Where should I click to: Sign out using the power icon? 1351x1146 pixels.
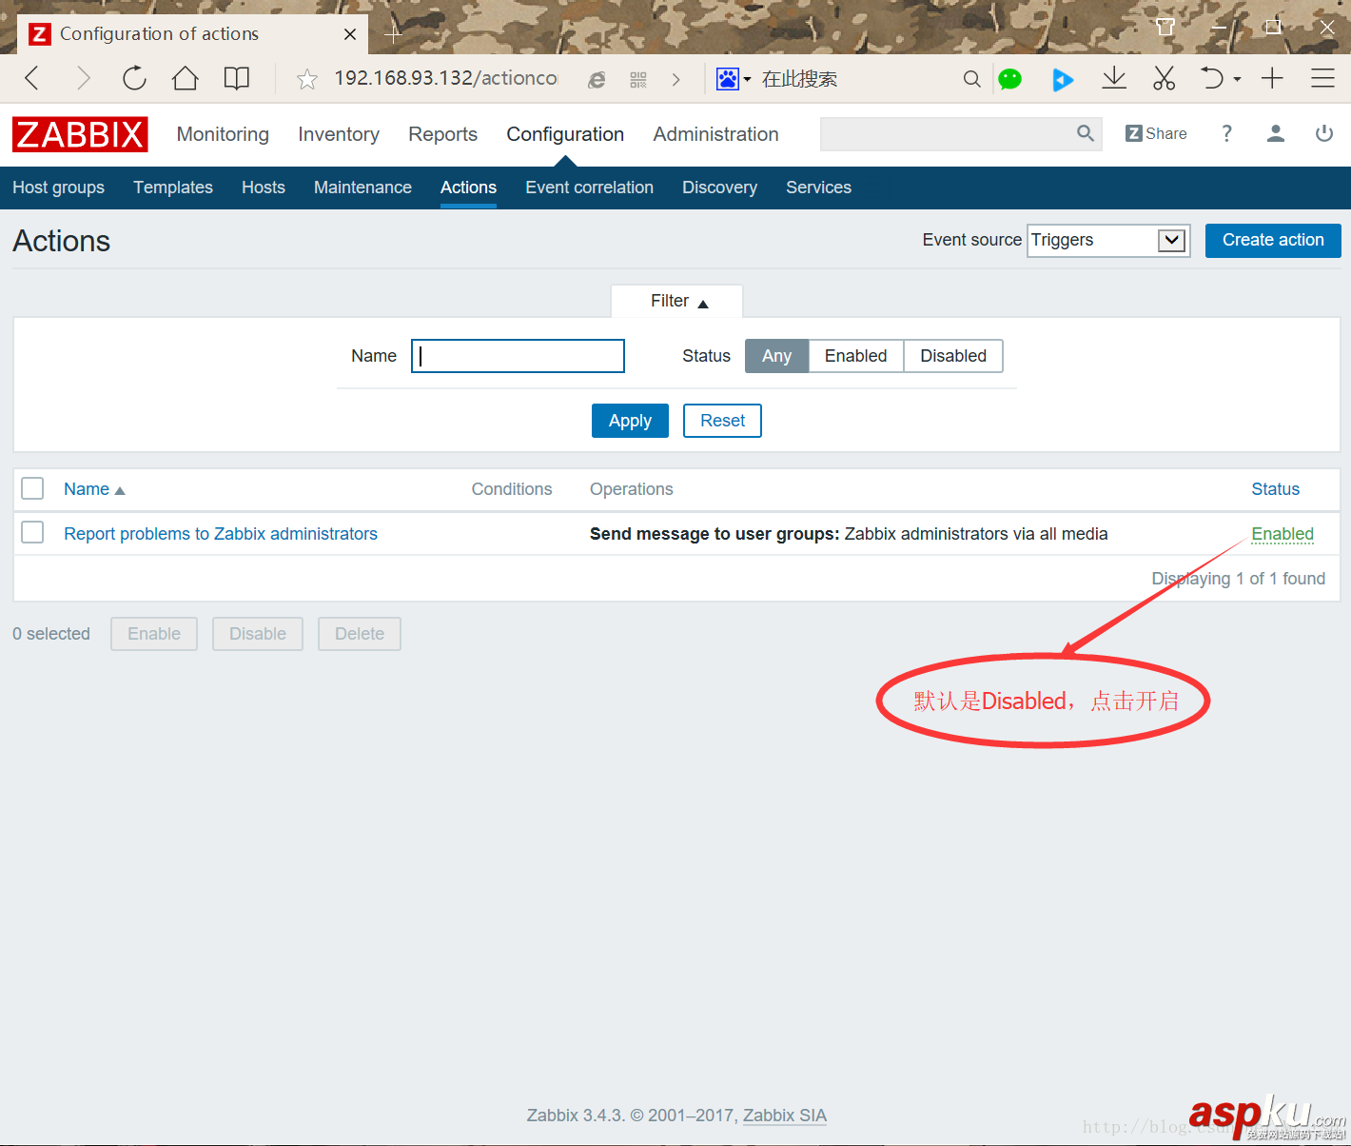pos(1323,133)
